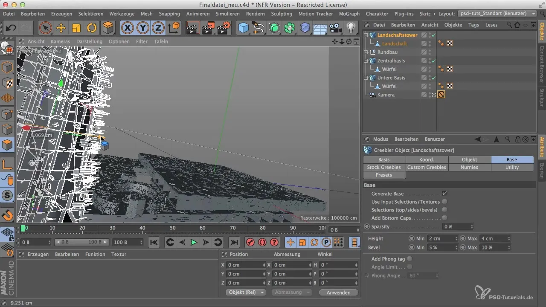Toggle the Y axis lock

(x=143, y=28)
